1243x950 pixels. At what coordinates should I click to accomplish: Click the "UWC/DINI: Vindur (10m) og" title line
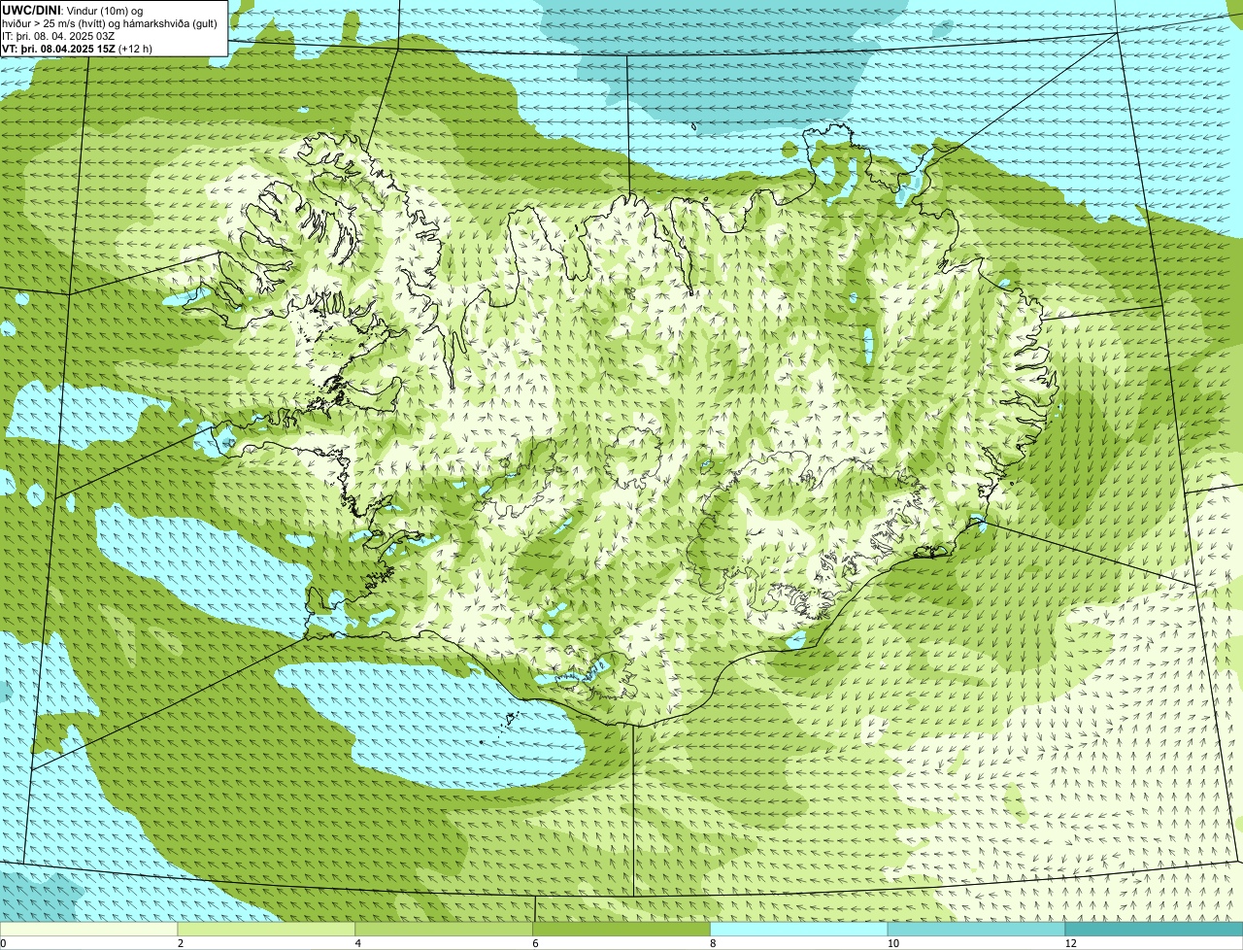[73, 10]
